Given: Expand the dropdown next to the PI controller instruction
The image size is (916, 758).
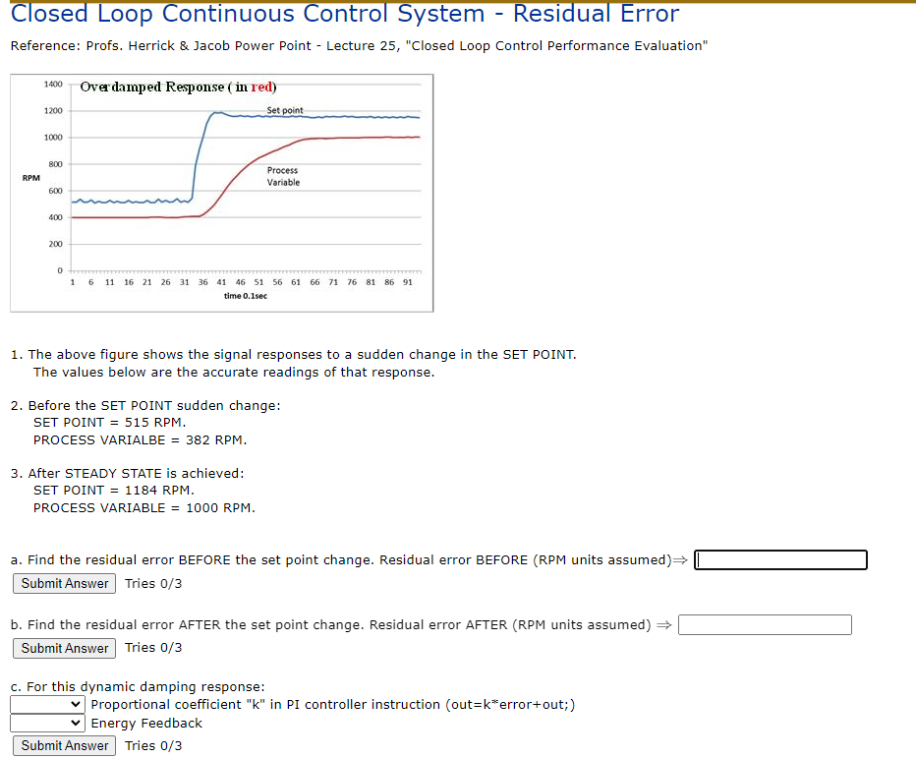Looking at the screenshot, I should pyautogui.click(x=76, y=704).
